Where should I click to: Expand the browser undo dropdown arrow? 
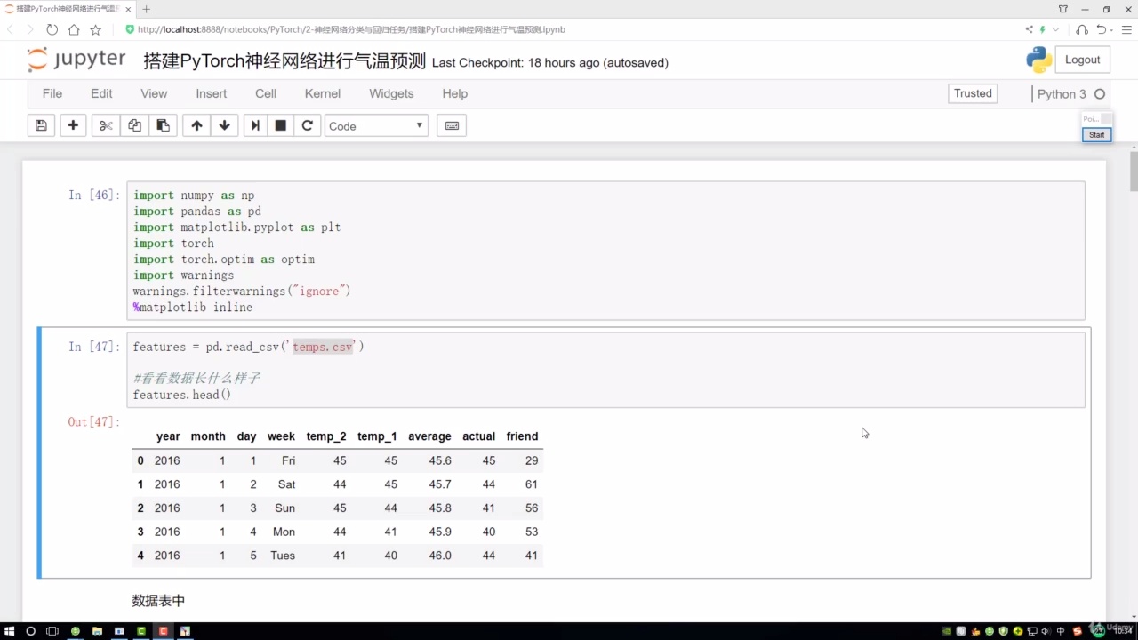pyautogui.click(x=1110, y=29)
